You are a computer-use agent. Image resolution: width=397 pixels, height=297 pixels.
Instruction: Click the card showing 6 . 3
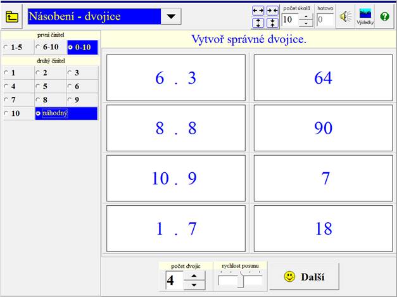[x=176, y=78]
